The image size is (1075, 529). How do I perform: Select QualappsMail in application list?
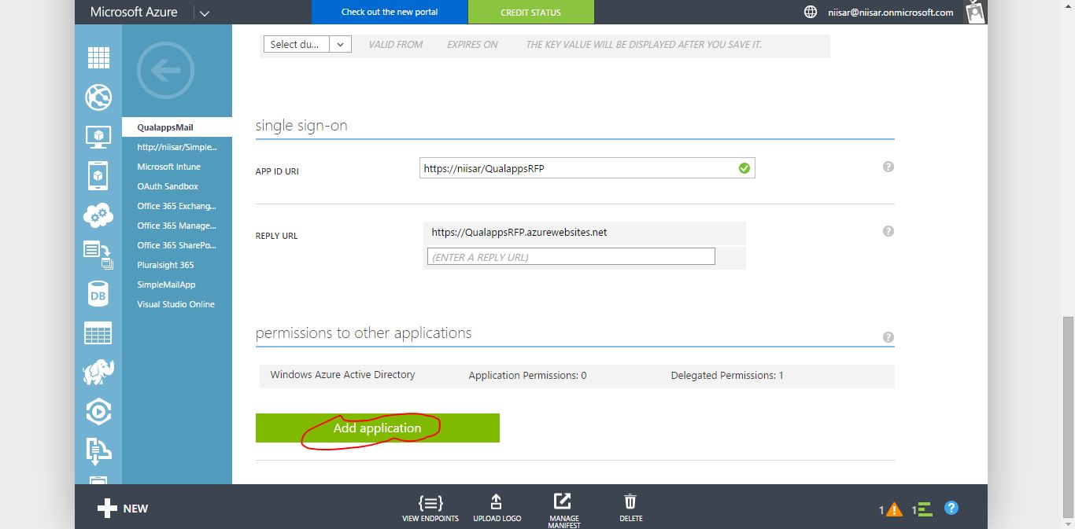click(177, 127)
